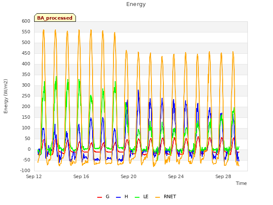Viewport: 273px width, 205px height.
Task: Click the 200 y-axis tick label
Action: (26, 106)
